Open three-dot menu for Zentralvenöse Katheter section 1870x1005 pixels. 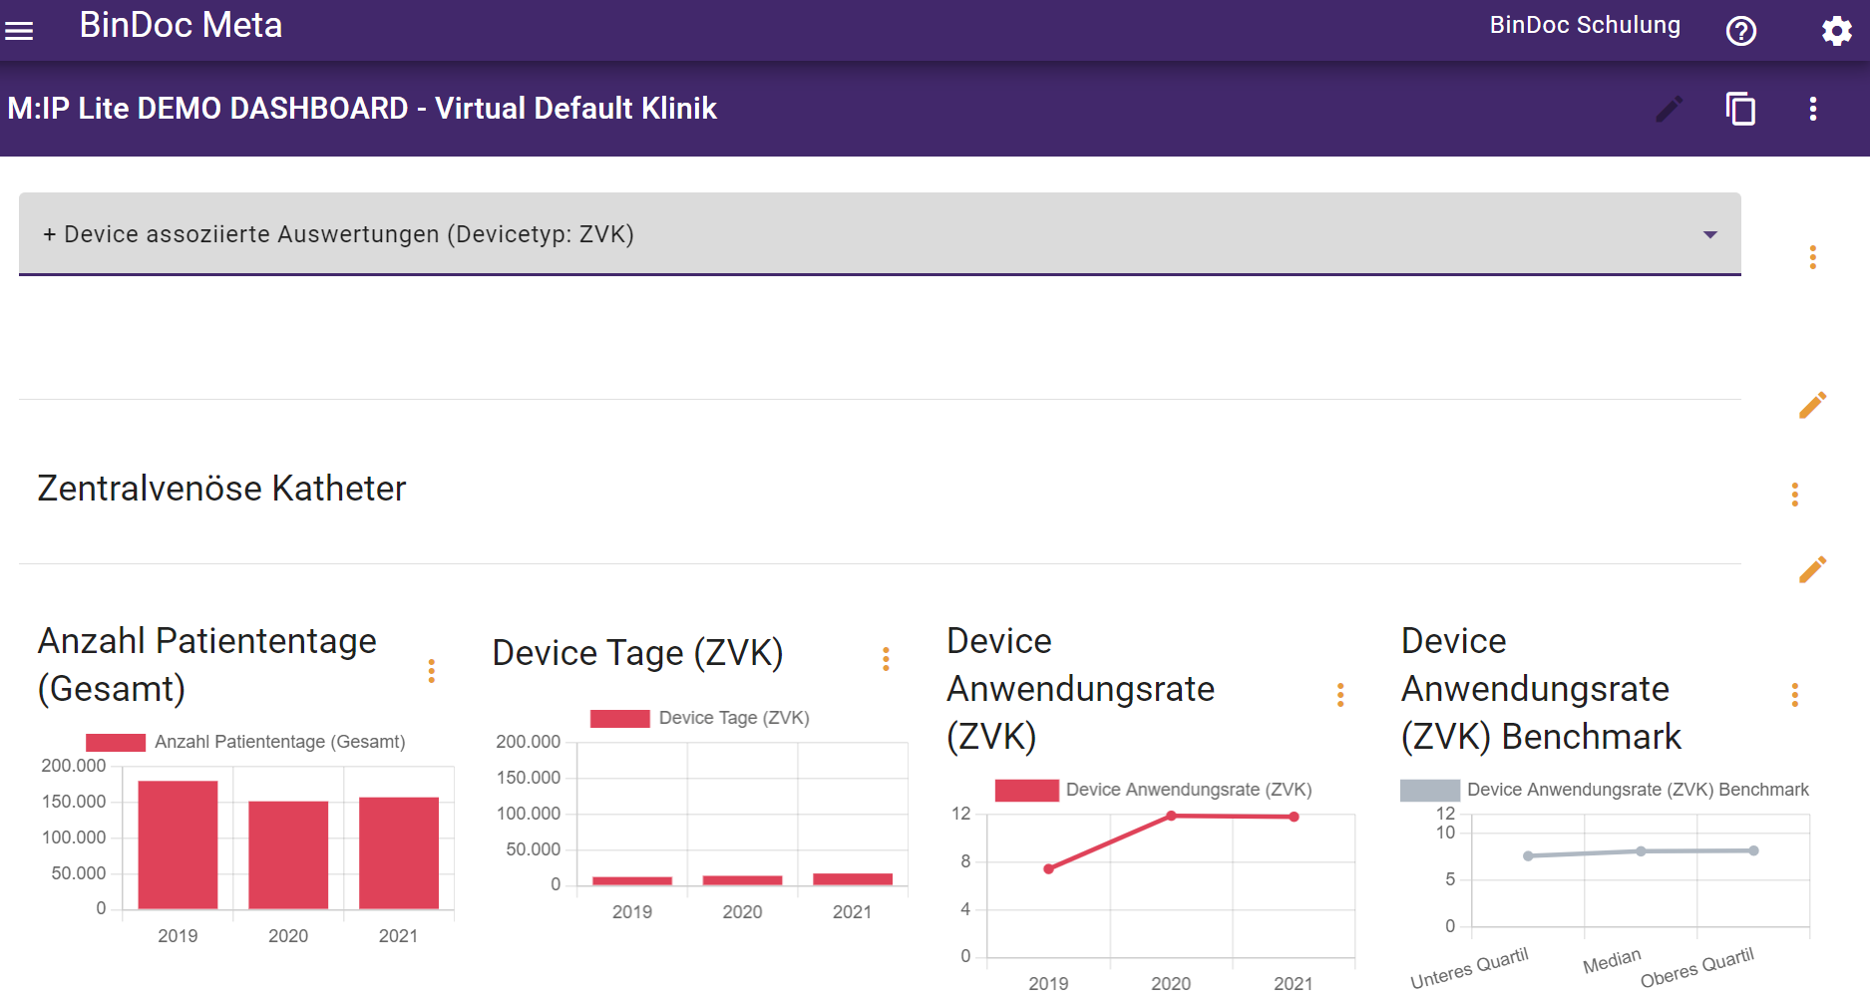point(1794,495)
